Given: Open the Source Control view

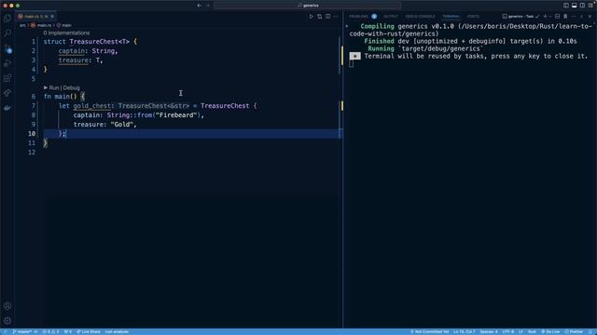Looking at the screenshot, I should (x=7, y=48).
